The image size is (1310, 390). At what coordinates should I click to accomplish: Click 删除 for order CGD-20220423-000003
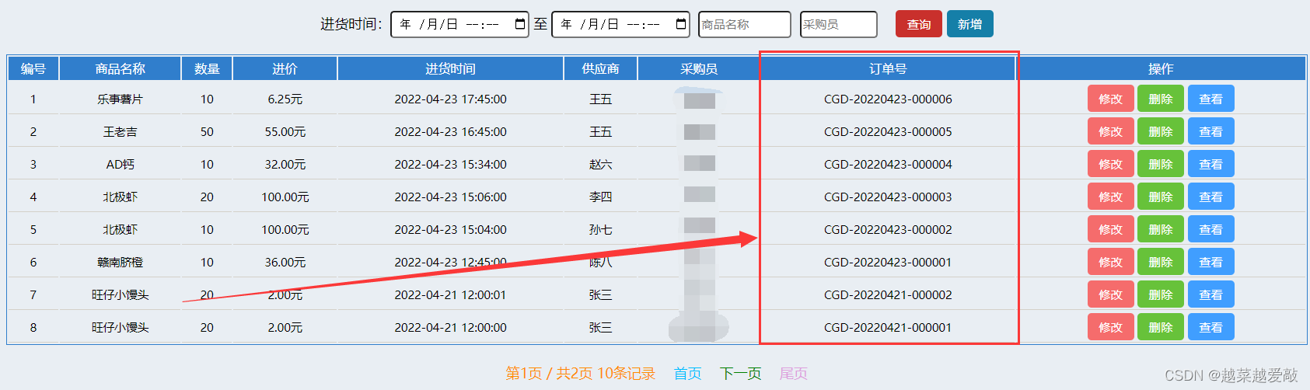click(1160, 197)
